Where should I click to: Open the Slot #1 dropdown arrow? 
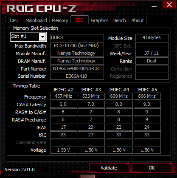click(x=42, y=37)
